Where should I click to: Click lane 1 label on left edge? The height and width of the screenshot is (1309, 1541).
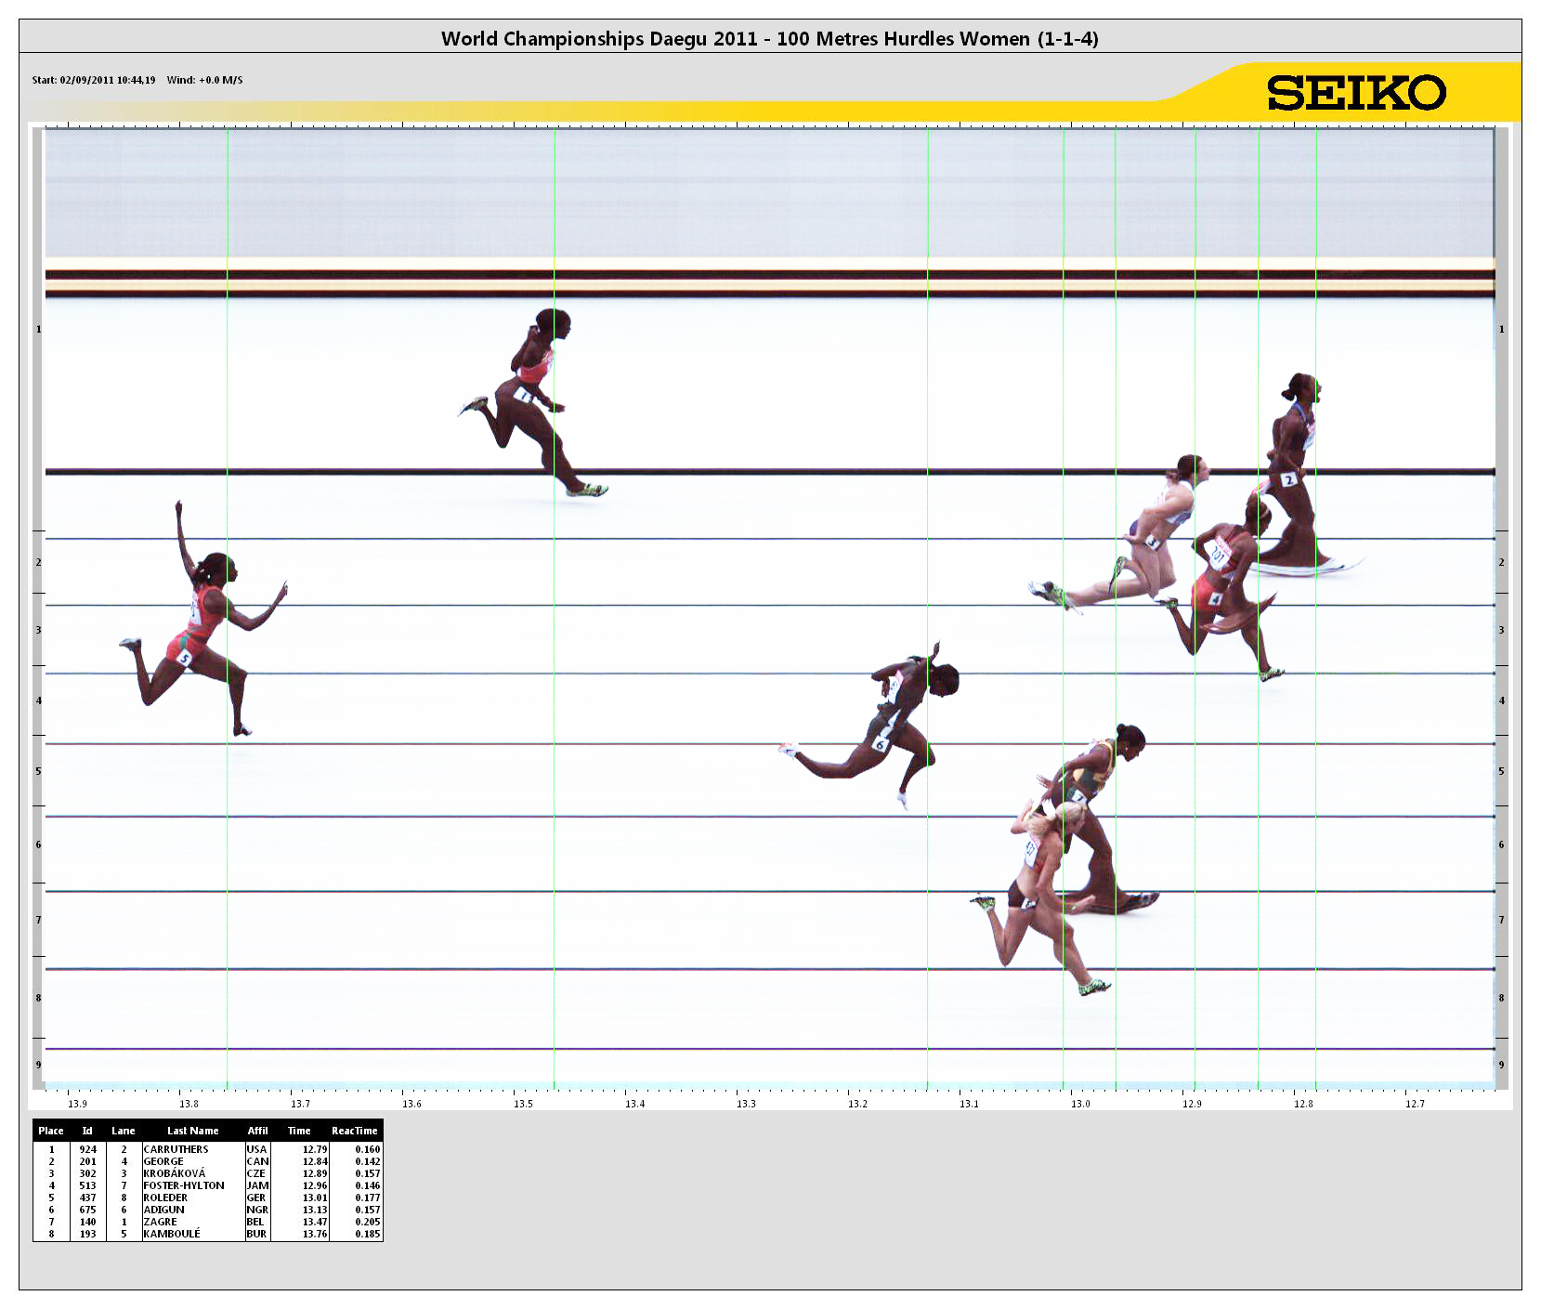tap(38, 329)
